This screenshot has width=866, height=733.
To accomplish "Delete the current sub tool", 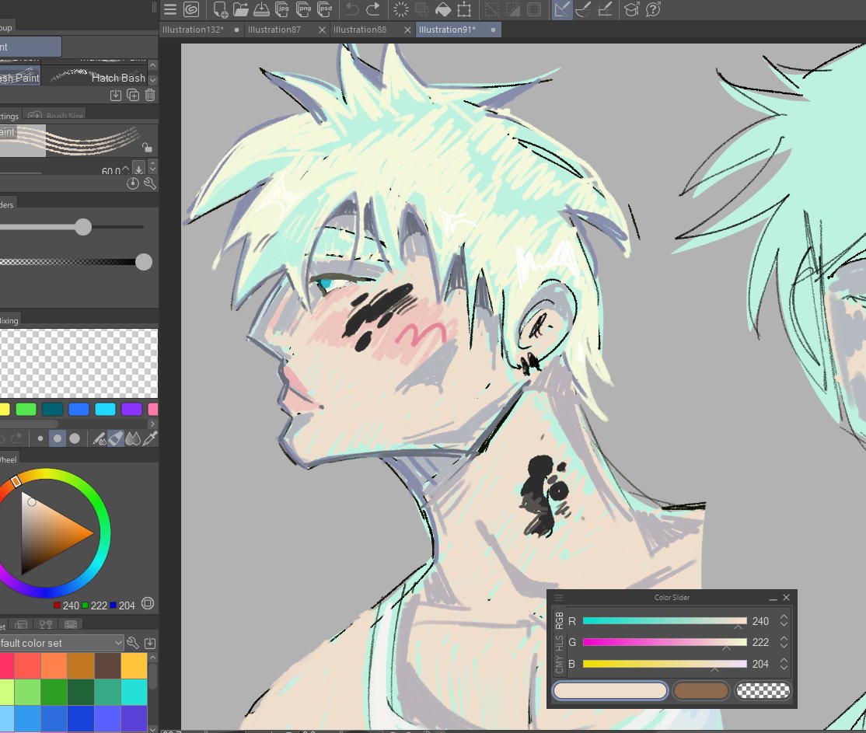I will 150,95.
